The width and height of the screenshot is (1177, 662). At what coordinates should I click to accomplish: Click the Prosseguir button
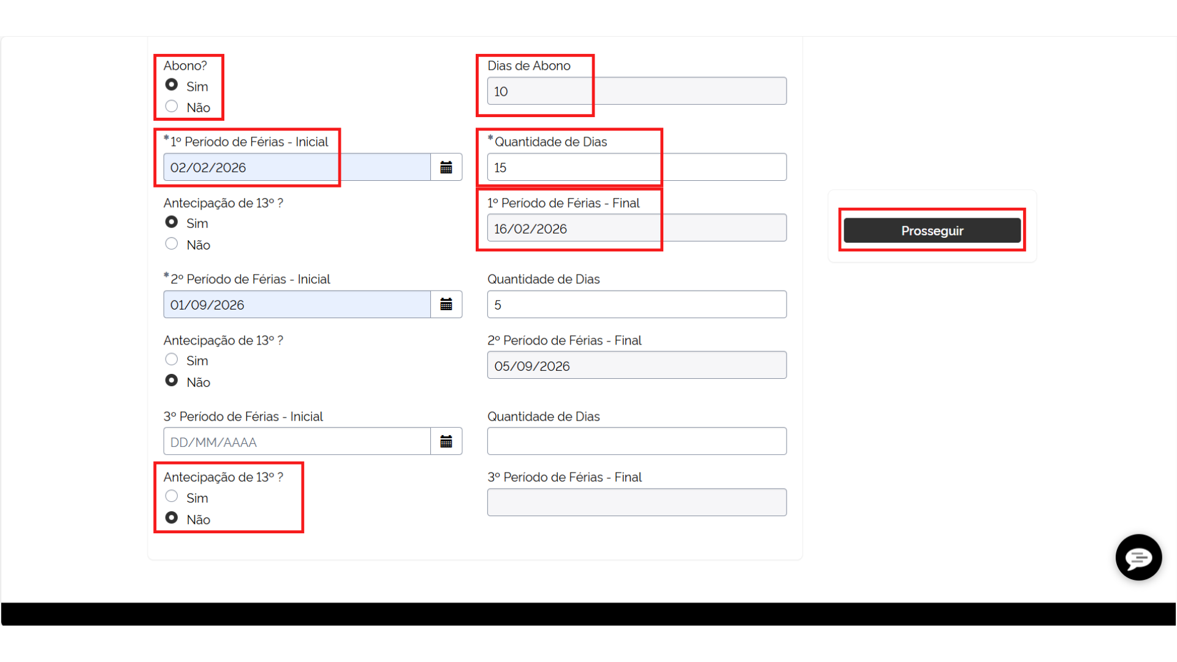tap(932, 230)
